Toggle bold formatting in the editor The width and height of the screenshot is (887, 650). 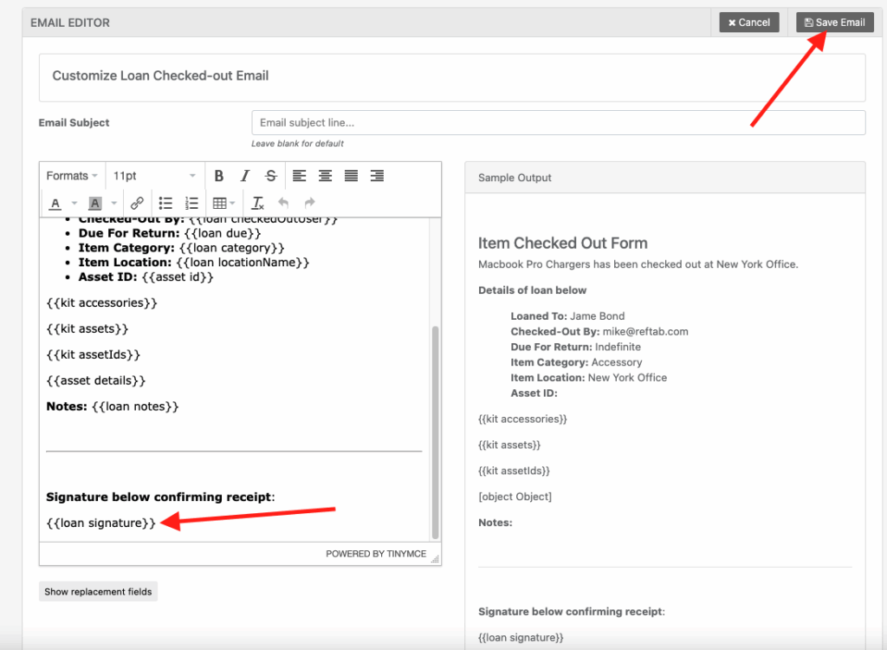click(219, 176)
